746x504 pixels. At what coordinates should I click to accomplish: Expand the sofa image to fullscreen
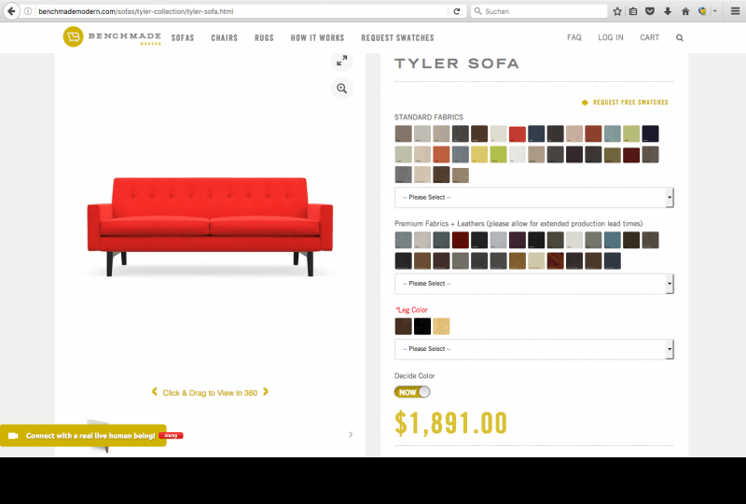(x=341, y=61)
